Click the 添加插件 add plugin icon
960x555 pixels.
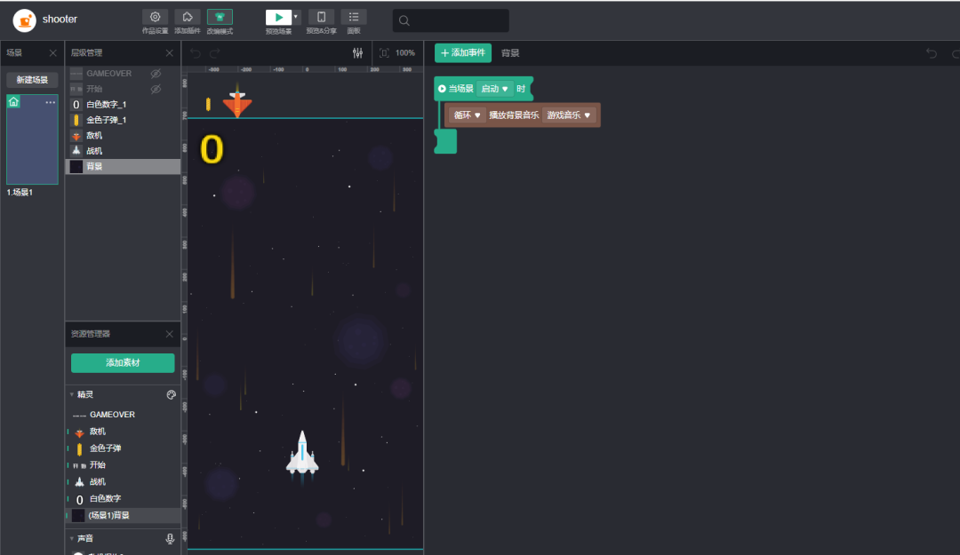(188, 17)
